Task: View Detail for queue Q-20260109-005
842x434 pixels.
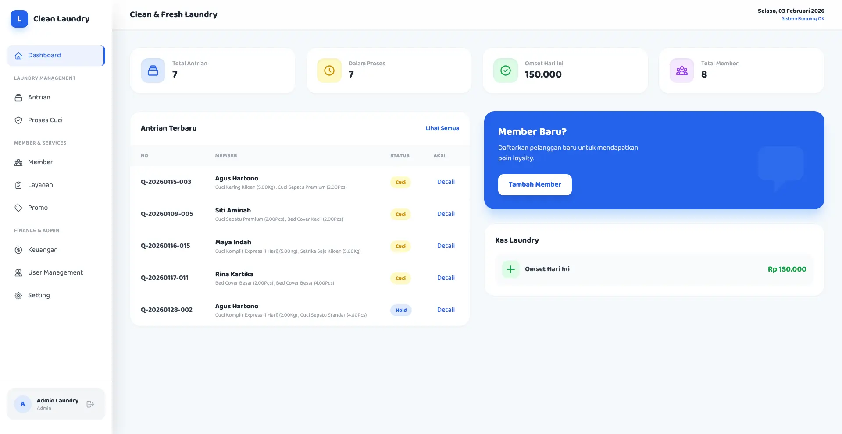Action: tap(446, 214)
